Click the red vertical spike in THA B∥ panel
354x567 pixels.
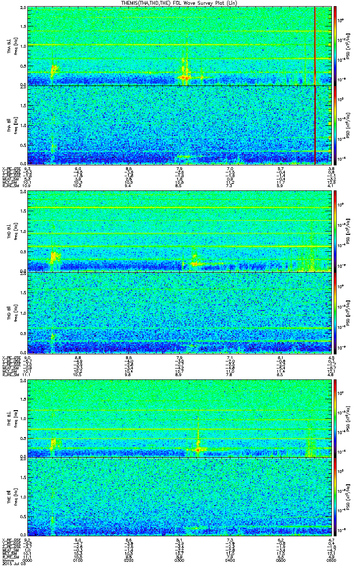[x=315, y=125]
